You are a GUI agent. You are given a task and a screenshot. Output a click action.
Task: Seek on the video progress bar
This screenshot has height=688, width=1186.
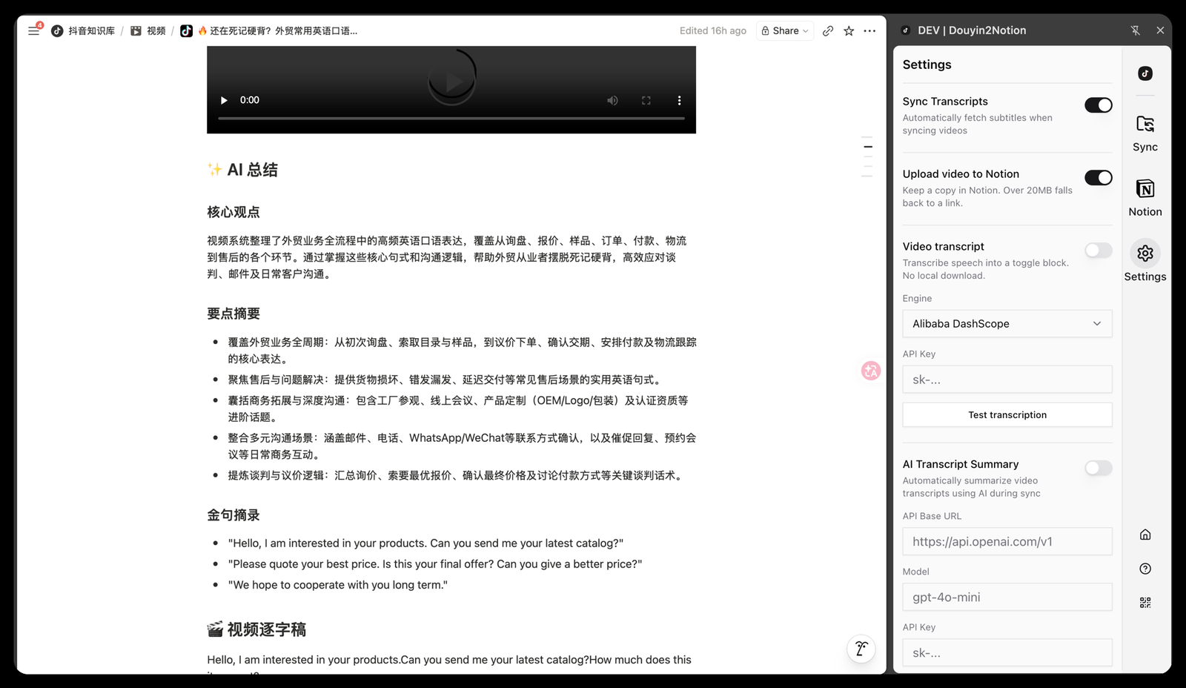(x=451, y=119)
